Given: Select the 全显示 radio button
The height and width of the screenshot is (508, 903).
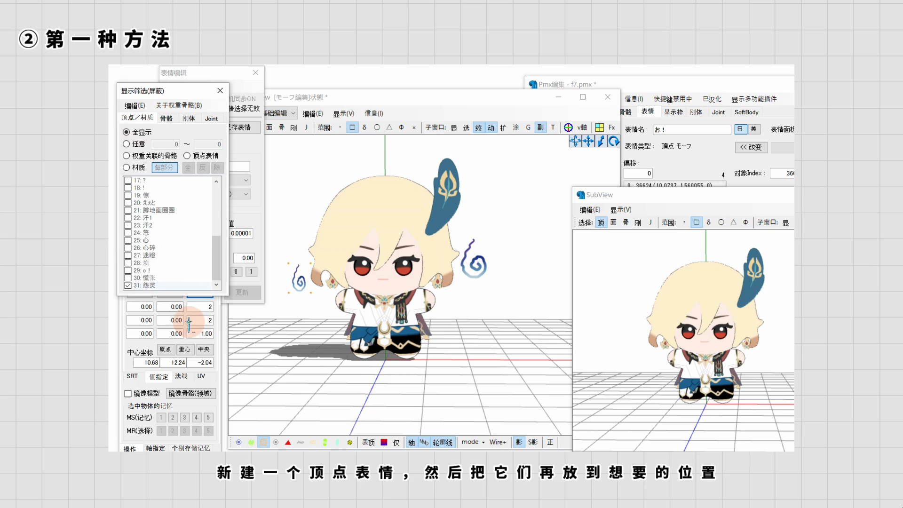Looking at the screenshot, I should pyautogui.click(x=126, y=132).
